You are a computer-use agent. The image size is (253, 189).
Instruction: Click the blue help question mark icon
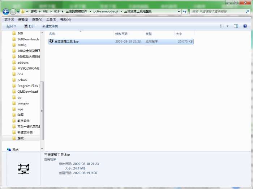pos(245,26)
